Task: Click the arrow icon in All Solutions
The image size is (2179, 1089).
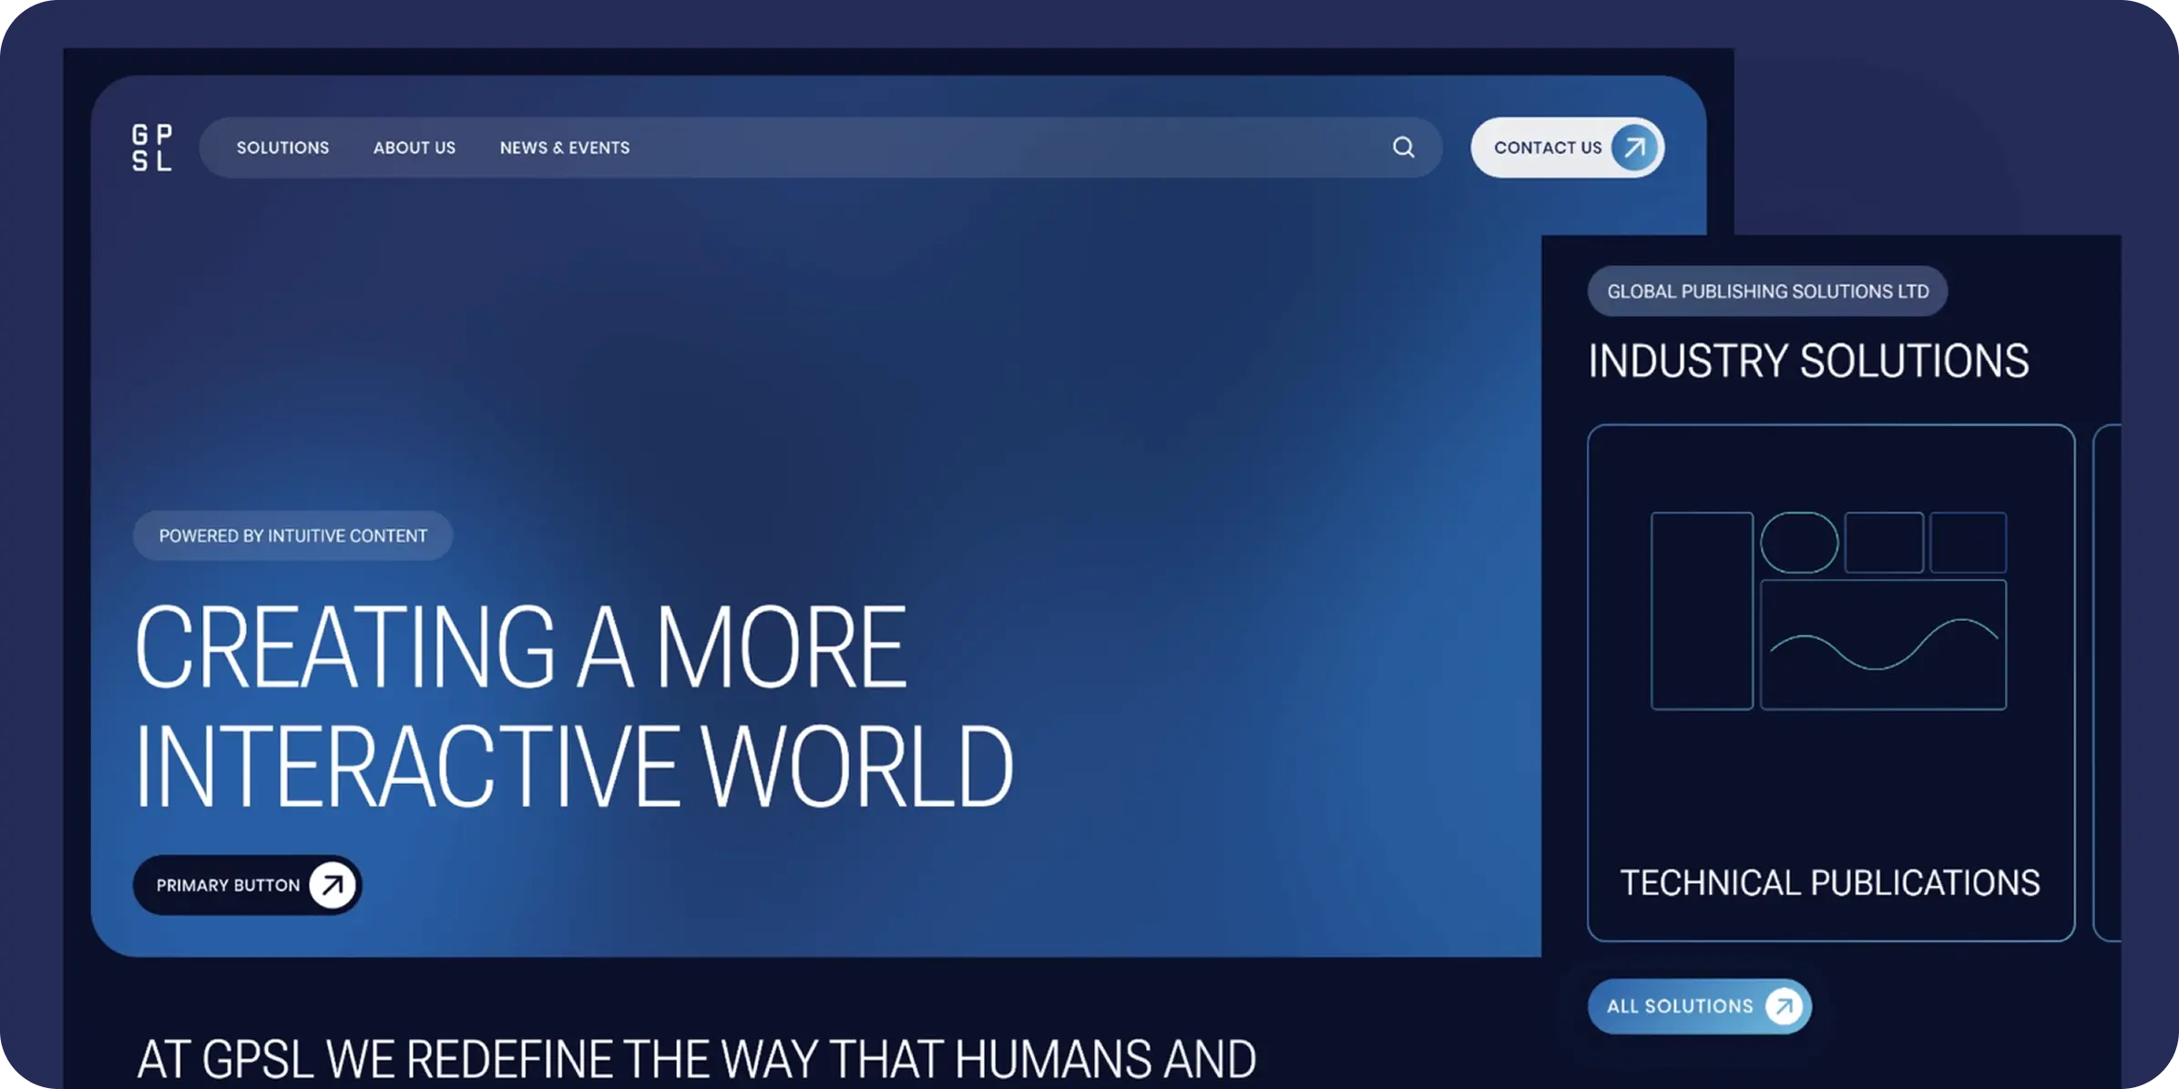Action: 1784,1006
